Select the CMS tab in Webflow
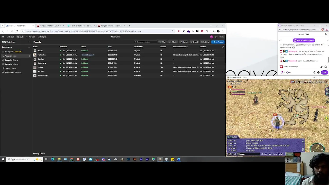Viewport: 329px width, 185px height. (x=20, y=37)
